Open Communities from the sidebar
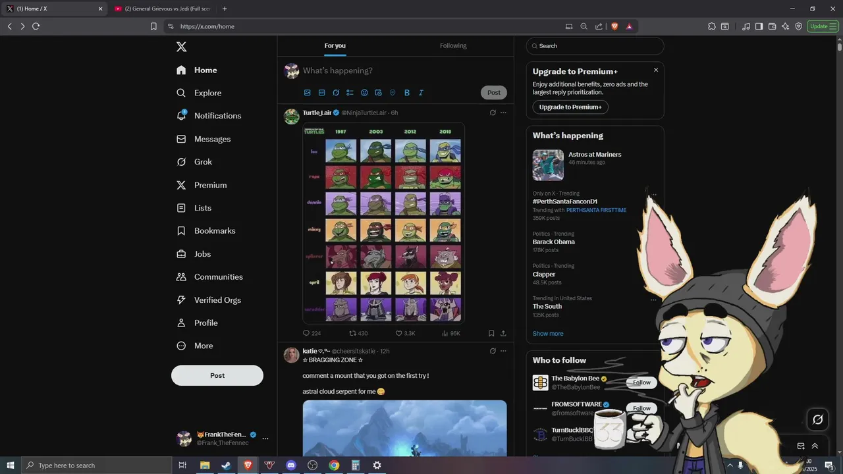This screenshot has width=843, height=474. coord(209,277)
